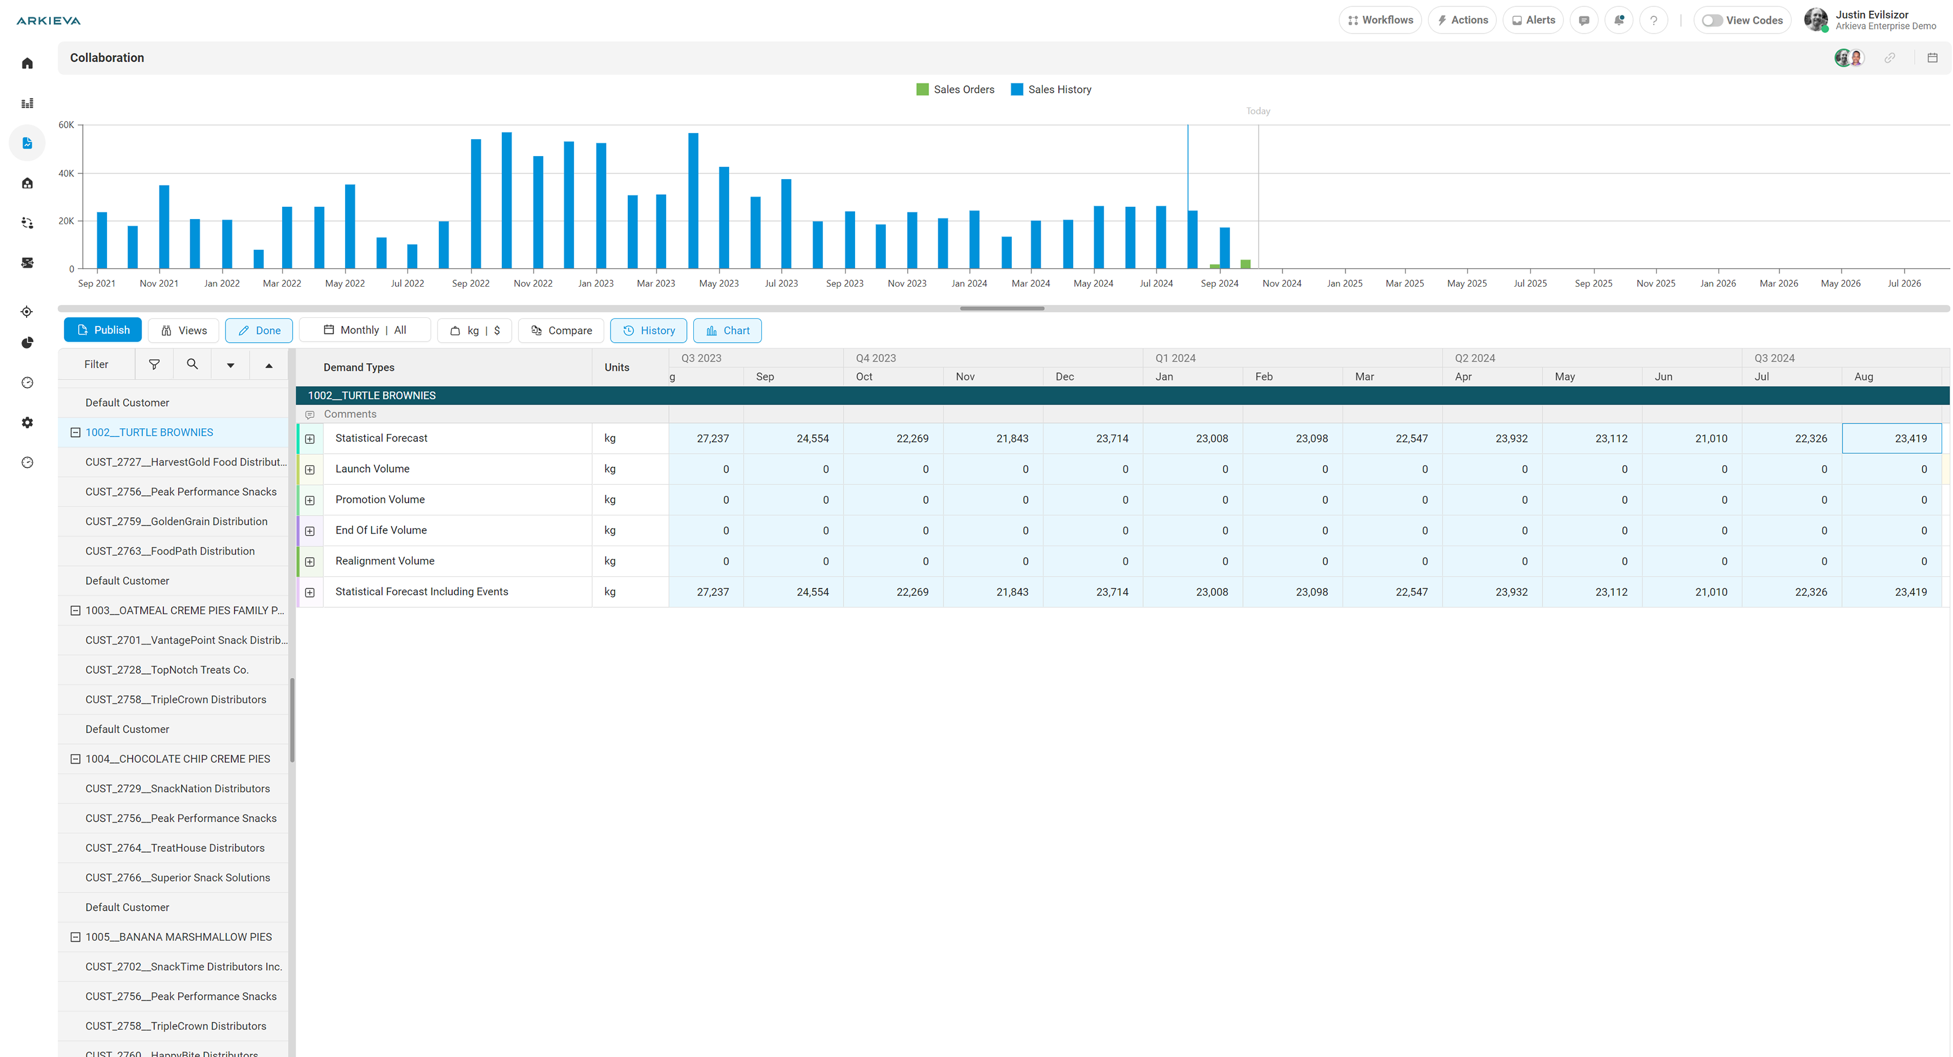
Task: Open the Actions menu
Action: coord(1462,20)
